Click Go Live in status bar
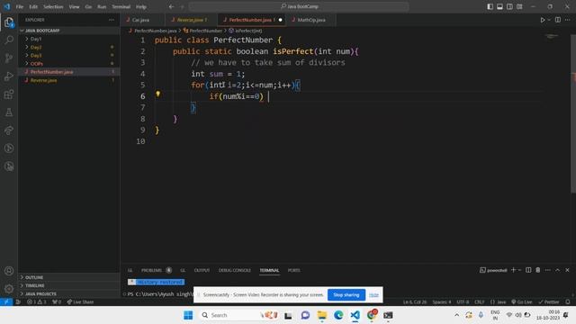Image resolution: width=576 pixels, height=324 pixels. coord(522,302)
